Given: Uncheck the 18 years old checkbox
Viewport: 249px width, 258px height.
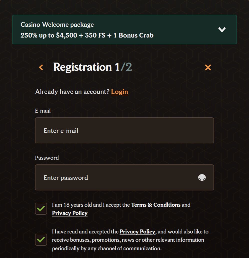Looking at the screenshot, I should tap(41, 209).
